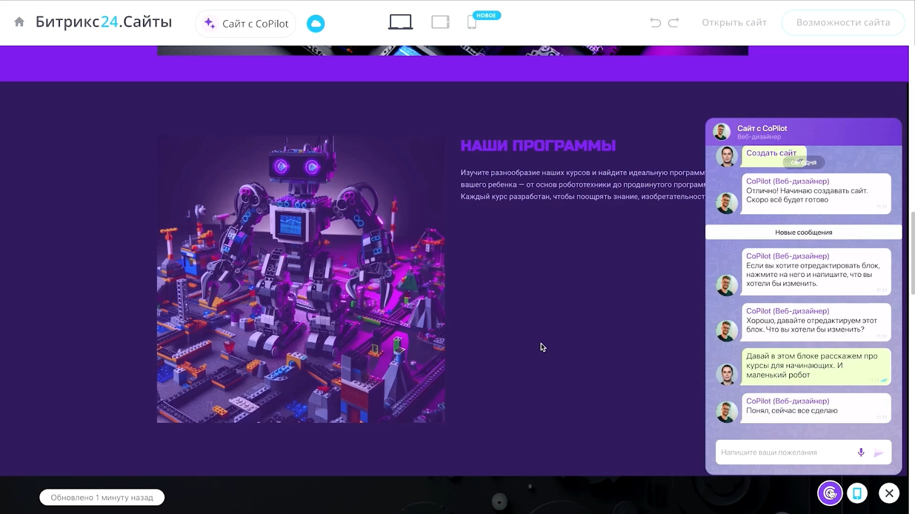The image size is (915, 514).
Task: Type in the Напишите ваши пожелания field
Action: coord(783,452)
